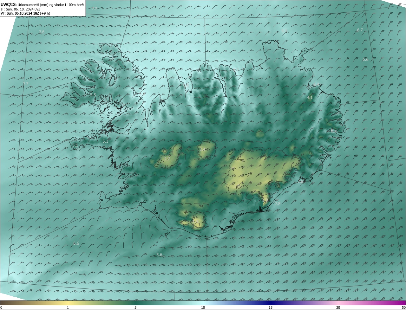Image resolution: width=406 pixels, height=310 pixels.
Task: Click the value label 6.7 on the map
Action: coord(360,30)
